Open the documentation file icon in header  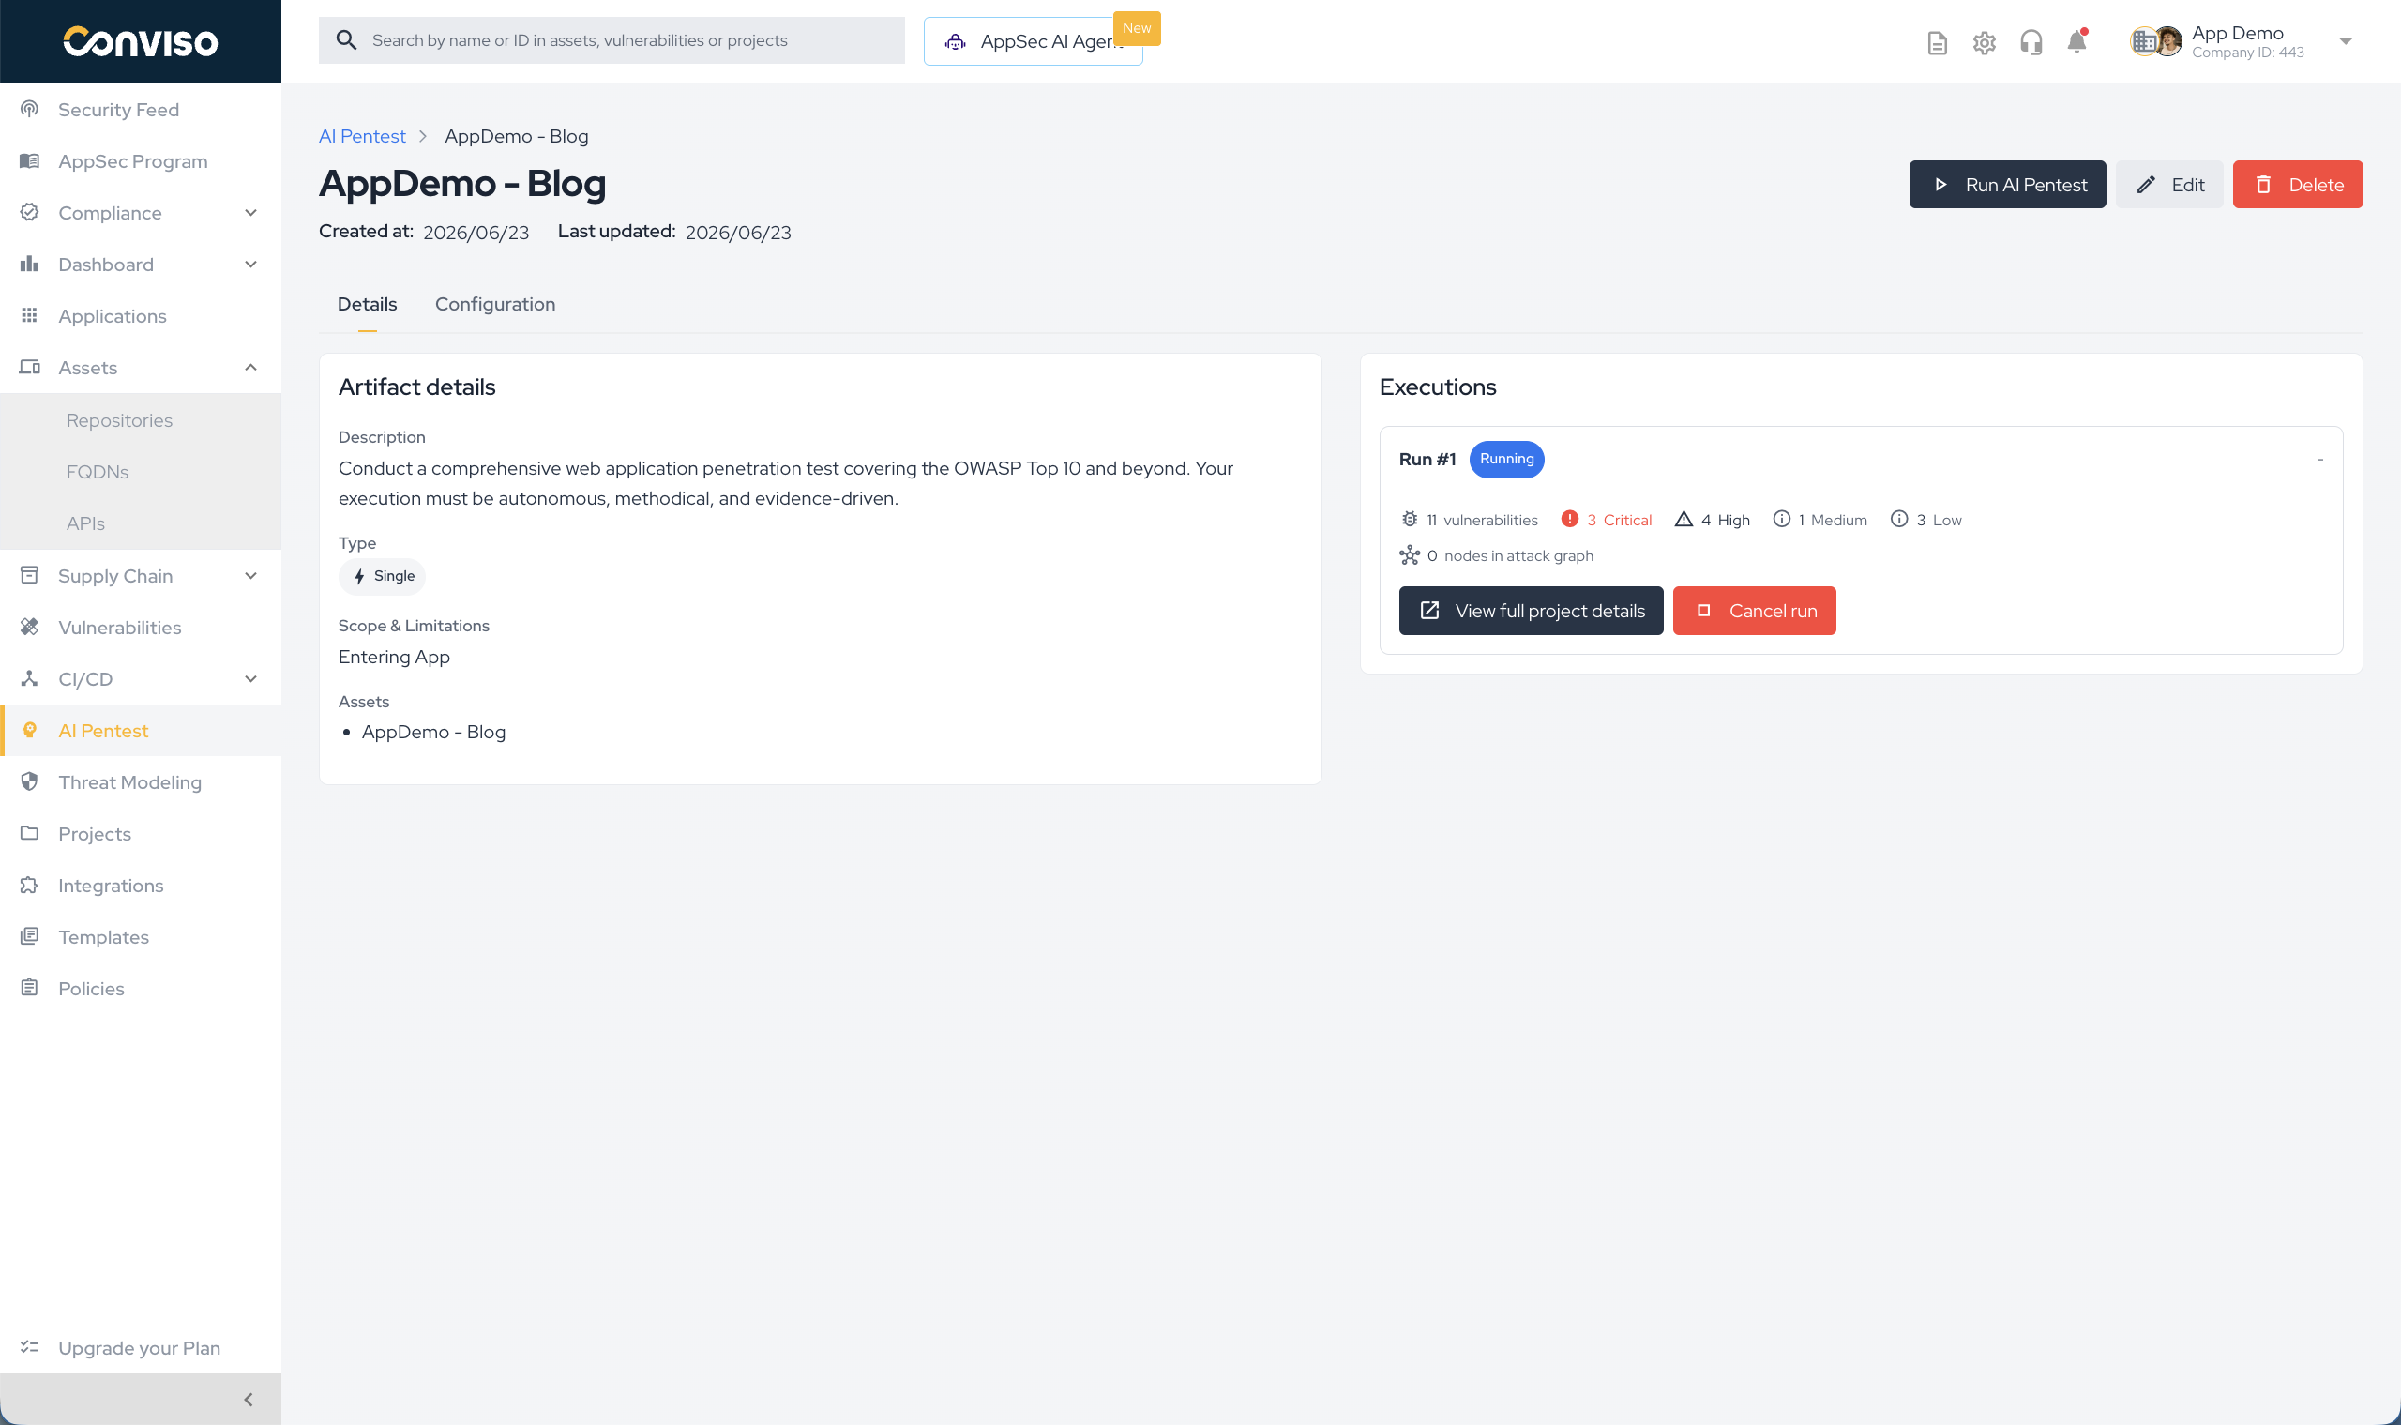[x=1937, y=42]
